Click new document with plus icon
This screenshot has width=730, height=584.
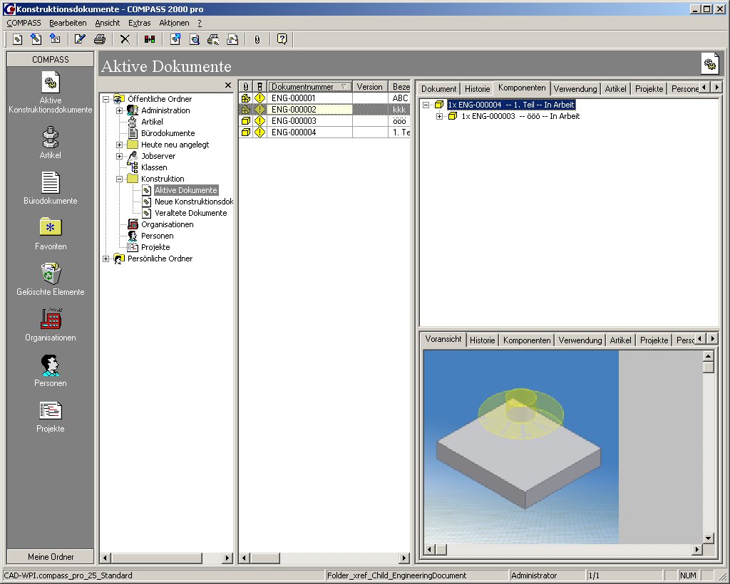coord(36,39)
